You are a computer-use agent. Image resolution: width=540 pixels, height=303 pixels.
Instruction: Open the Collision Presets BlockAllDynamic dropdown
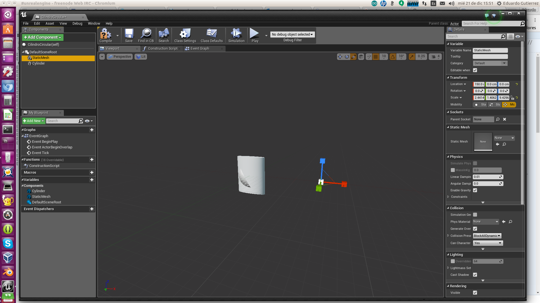[x=487, y=236]
